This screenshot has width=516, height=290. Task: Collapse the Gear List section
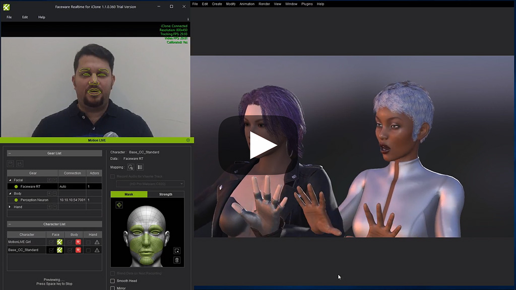tap(10, 153)
